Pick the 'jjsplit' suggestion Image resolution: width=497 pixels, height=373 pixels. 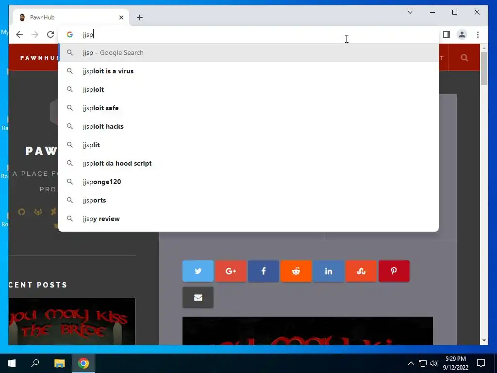coord(248,145)
